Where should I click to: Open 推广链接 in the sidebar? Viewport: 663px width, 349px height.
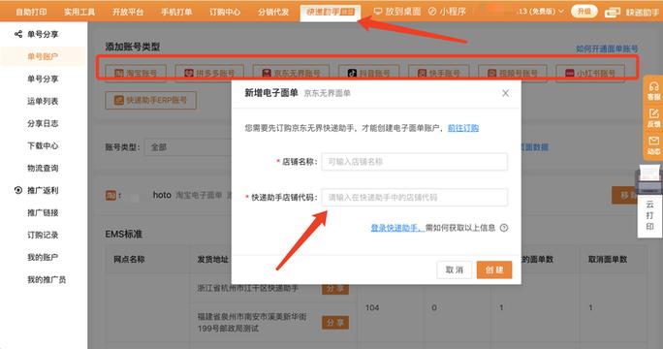[x=43, y=212]
